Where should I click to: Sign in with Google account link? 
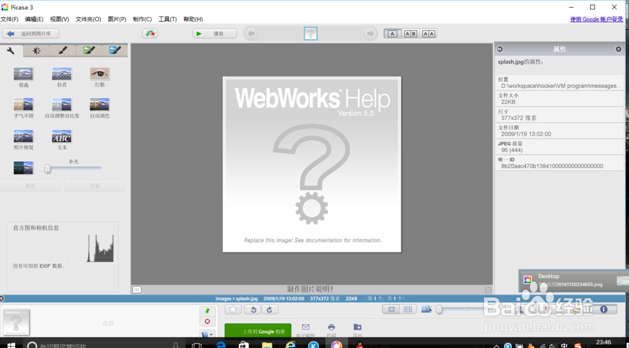click(596, 19)
